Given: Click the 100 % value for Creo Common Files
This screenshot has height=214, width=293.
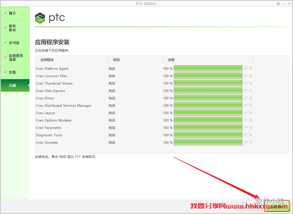Looking at the screenshot, I should 168,76.
